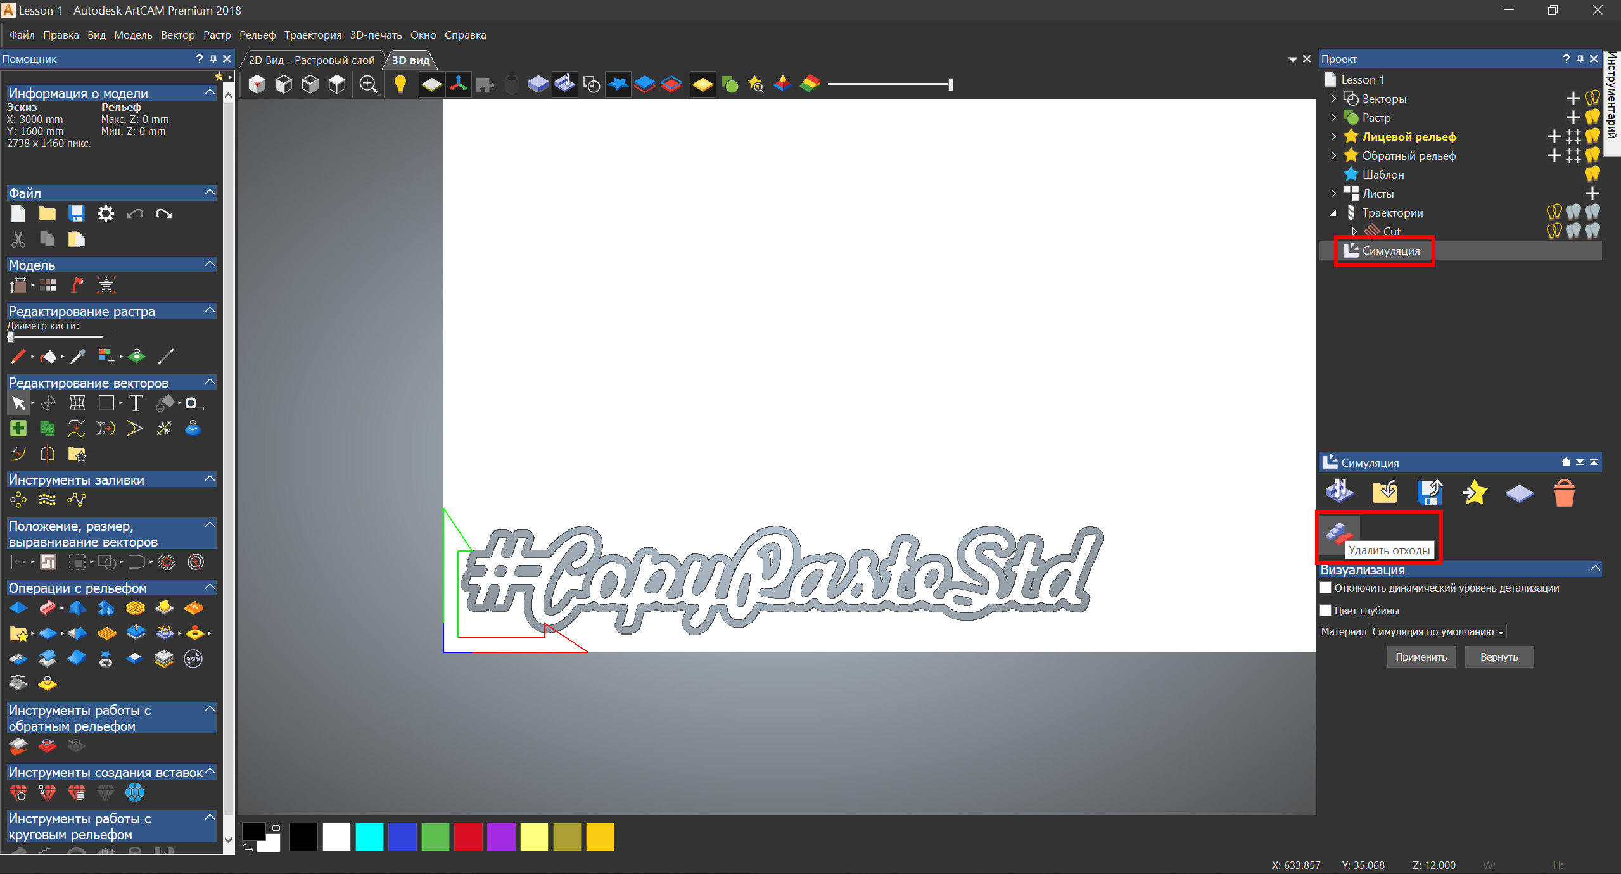Toggle visibility bulb for Шаблон item

1592,174
